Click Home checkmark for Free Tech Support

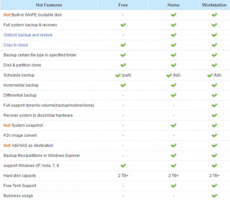tap(174, 186)
